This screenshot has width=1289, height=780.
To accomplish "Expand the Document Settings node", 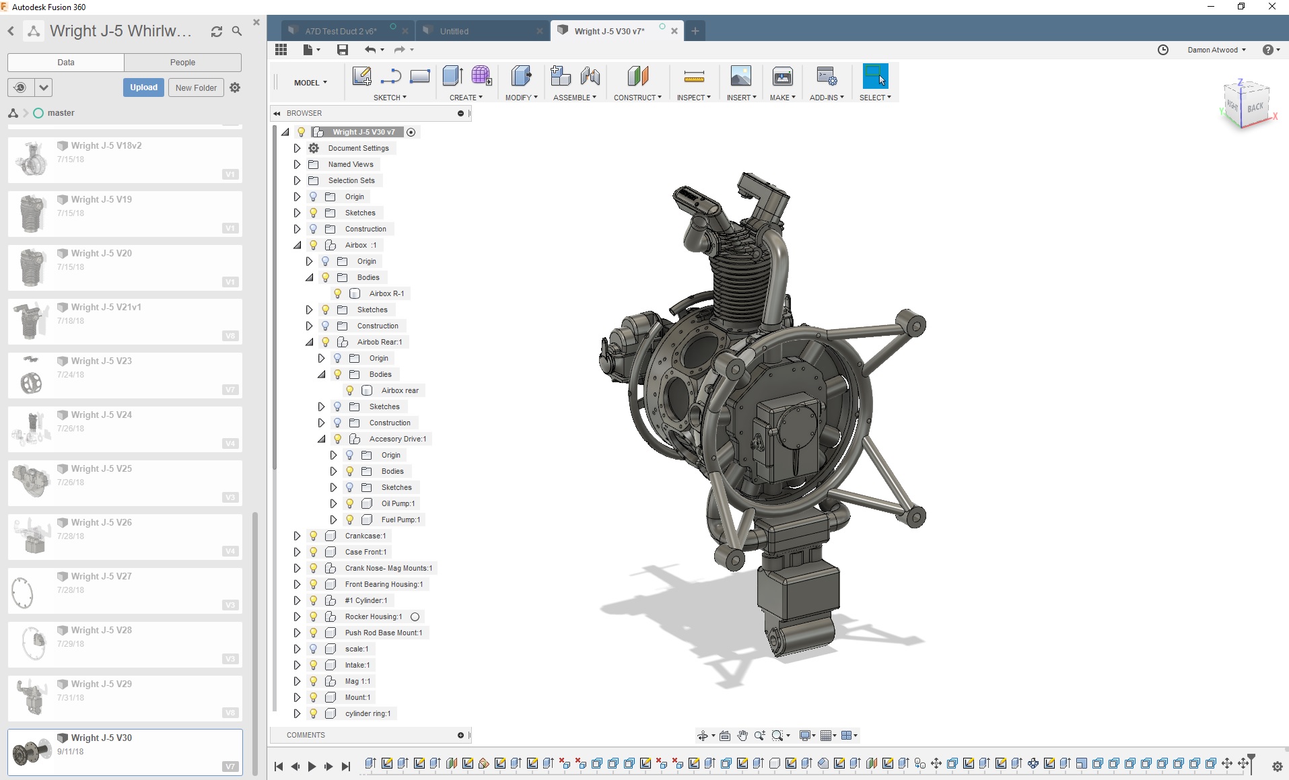I will (297, 148).
